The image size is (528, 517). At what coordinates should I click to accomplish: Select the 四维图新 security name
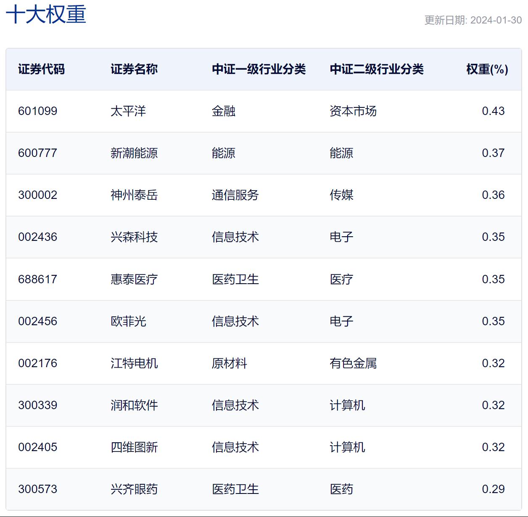134,447
